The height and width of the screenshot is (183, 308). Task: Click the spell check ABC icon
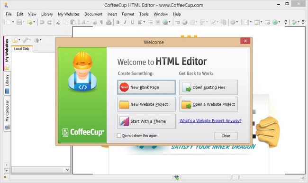coord(294,22)
